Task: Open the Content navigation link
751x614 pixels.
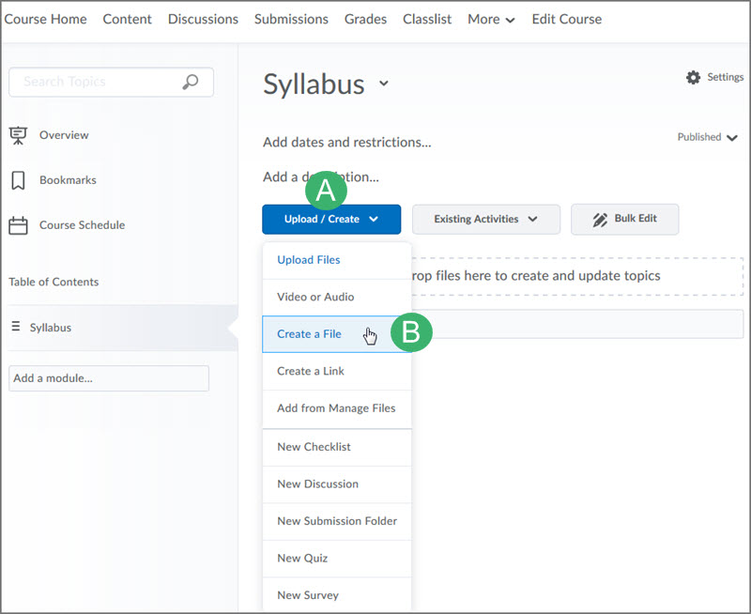Action: [127, 19]
